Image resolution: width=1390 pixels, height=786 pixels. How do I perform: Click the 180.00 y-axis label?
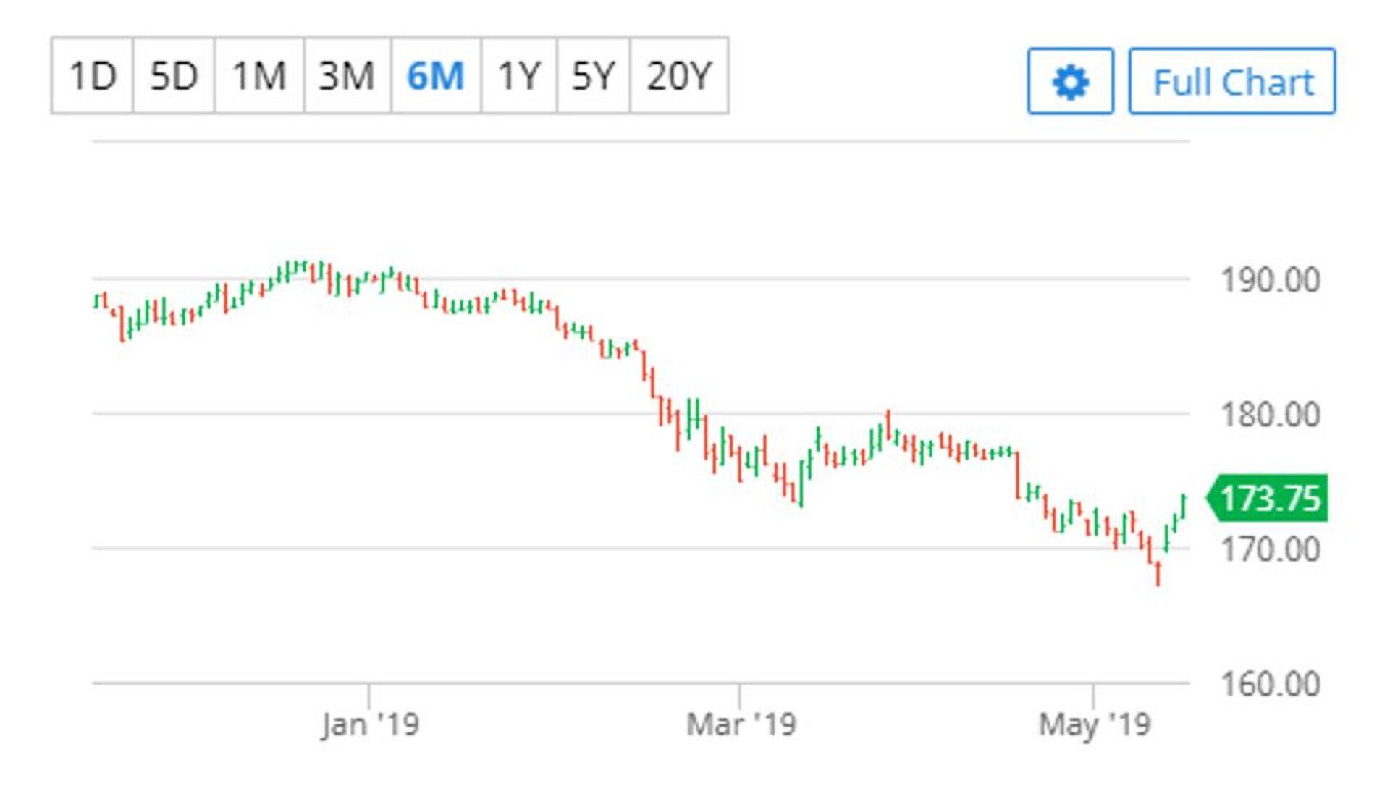click(1271, 415)
